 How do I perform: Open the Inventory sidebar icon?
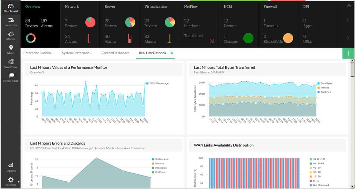click(x=11, y=20)
